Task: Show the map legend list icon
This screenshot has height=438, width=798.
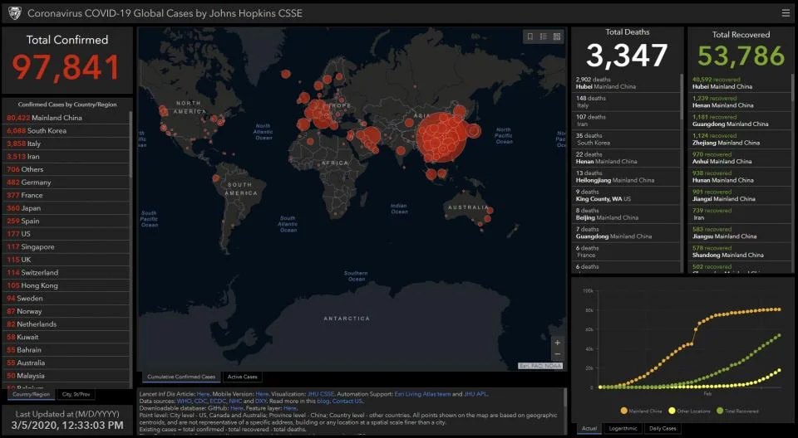Action: pyautogui.click(x=544, y=36)
